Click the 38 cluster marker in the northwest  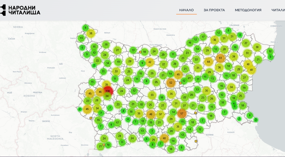click(x=91, y=33)
